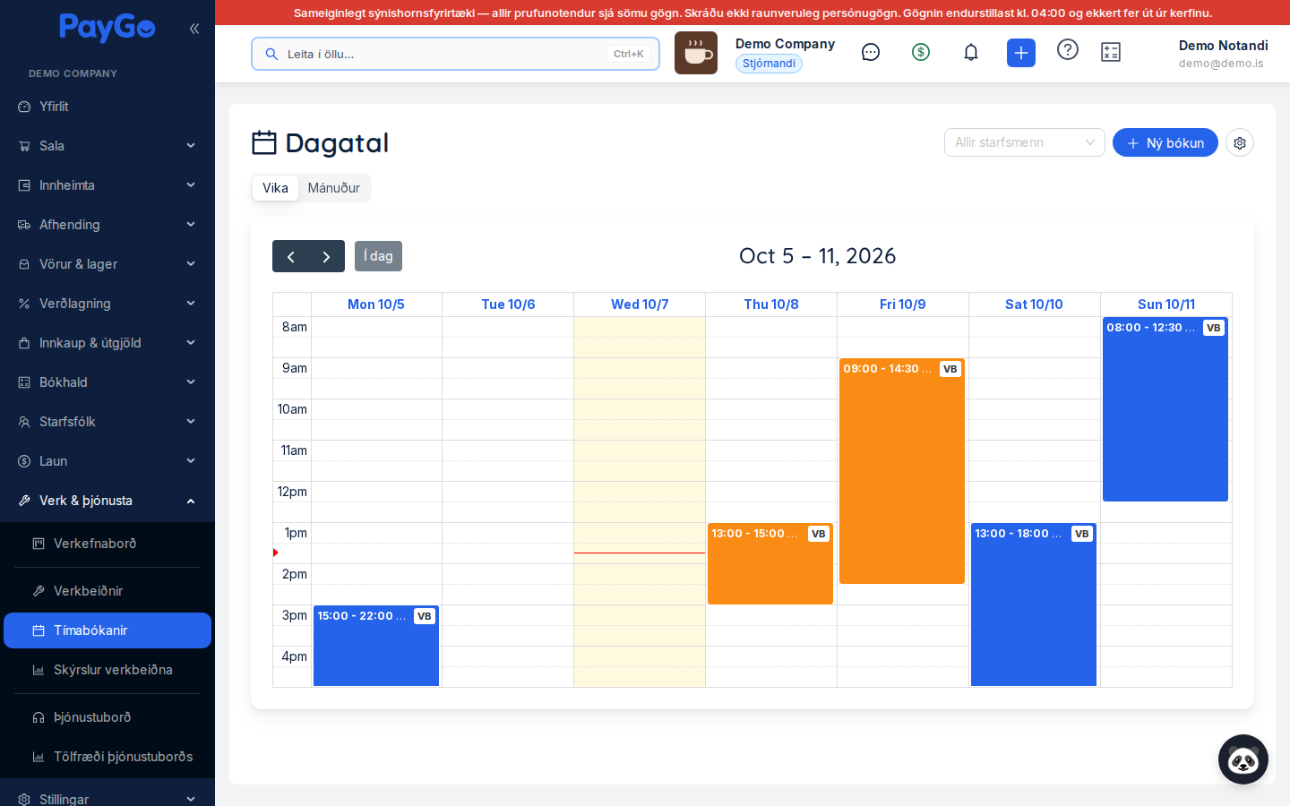Expand the Verðlagning menu

(107, 304)
